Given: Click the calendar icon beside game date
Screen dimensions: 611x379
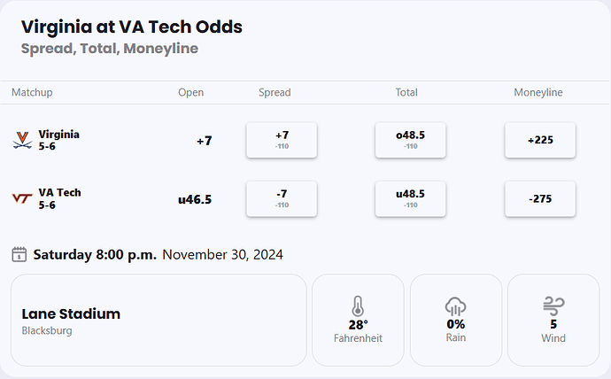Looking at the screenshot, I should coord(19,255).
